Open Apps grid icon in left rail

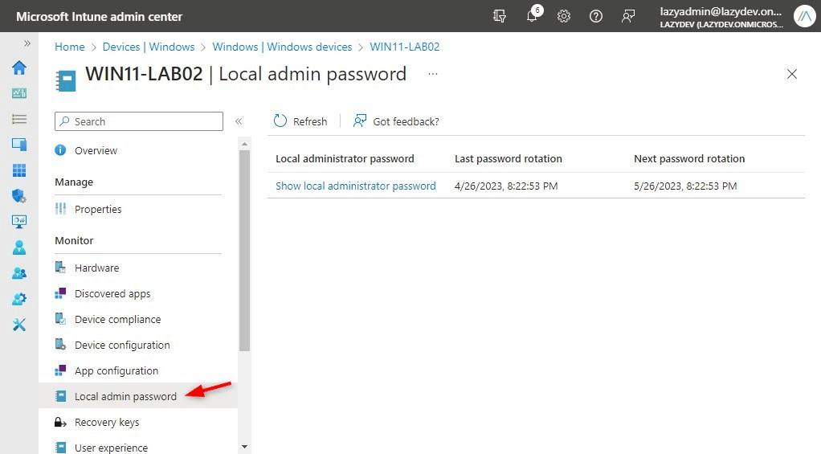tap(19, 170)
